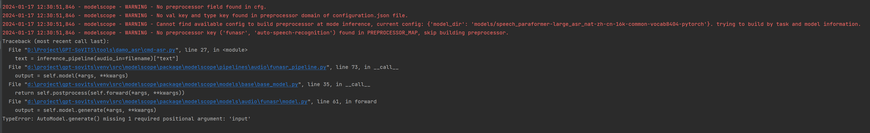Click the 'No val key and type key' warning
The image size is (870, 133).
click(x=205, y=15)
